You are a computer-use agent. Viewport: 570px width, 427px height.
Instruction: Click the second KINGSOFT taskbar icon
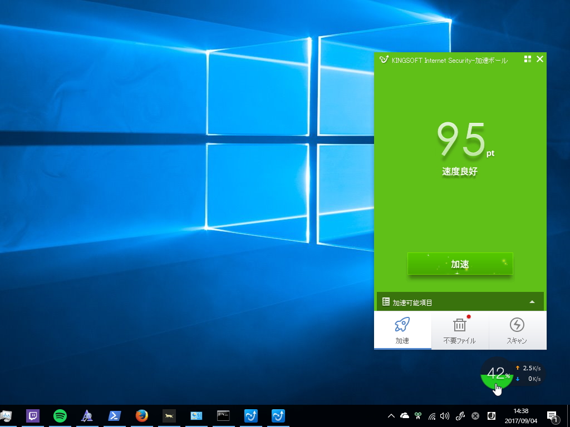278,416
